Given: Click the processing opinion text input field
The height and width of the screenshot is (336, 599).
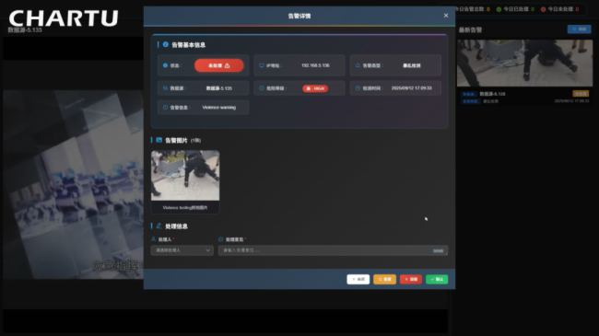Looking at the screenshot, I should [333, 250].
